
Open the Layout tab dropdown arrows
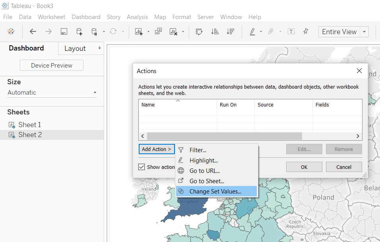tap(99, 48)
